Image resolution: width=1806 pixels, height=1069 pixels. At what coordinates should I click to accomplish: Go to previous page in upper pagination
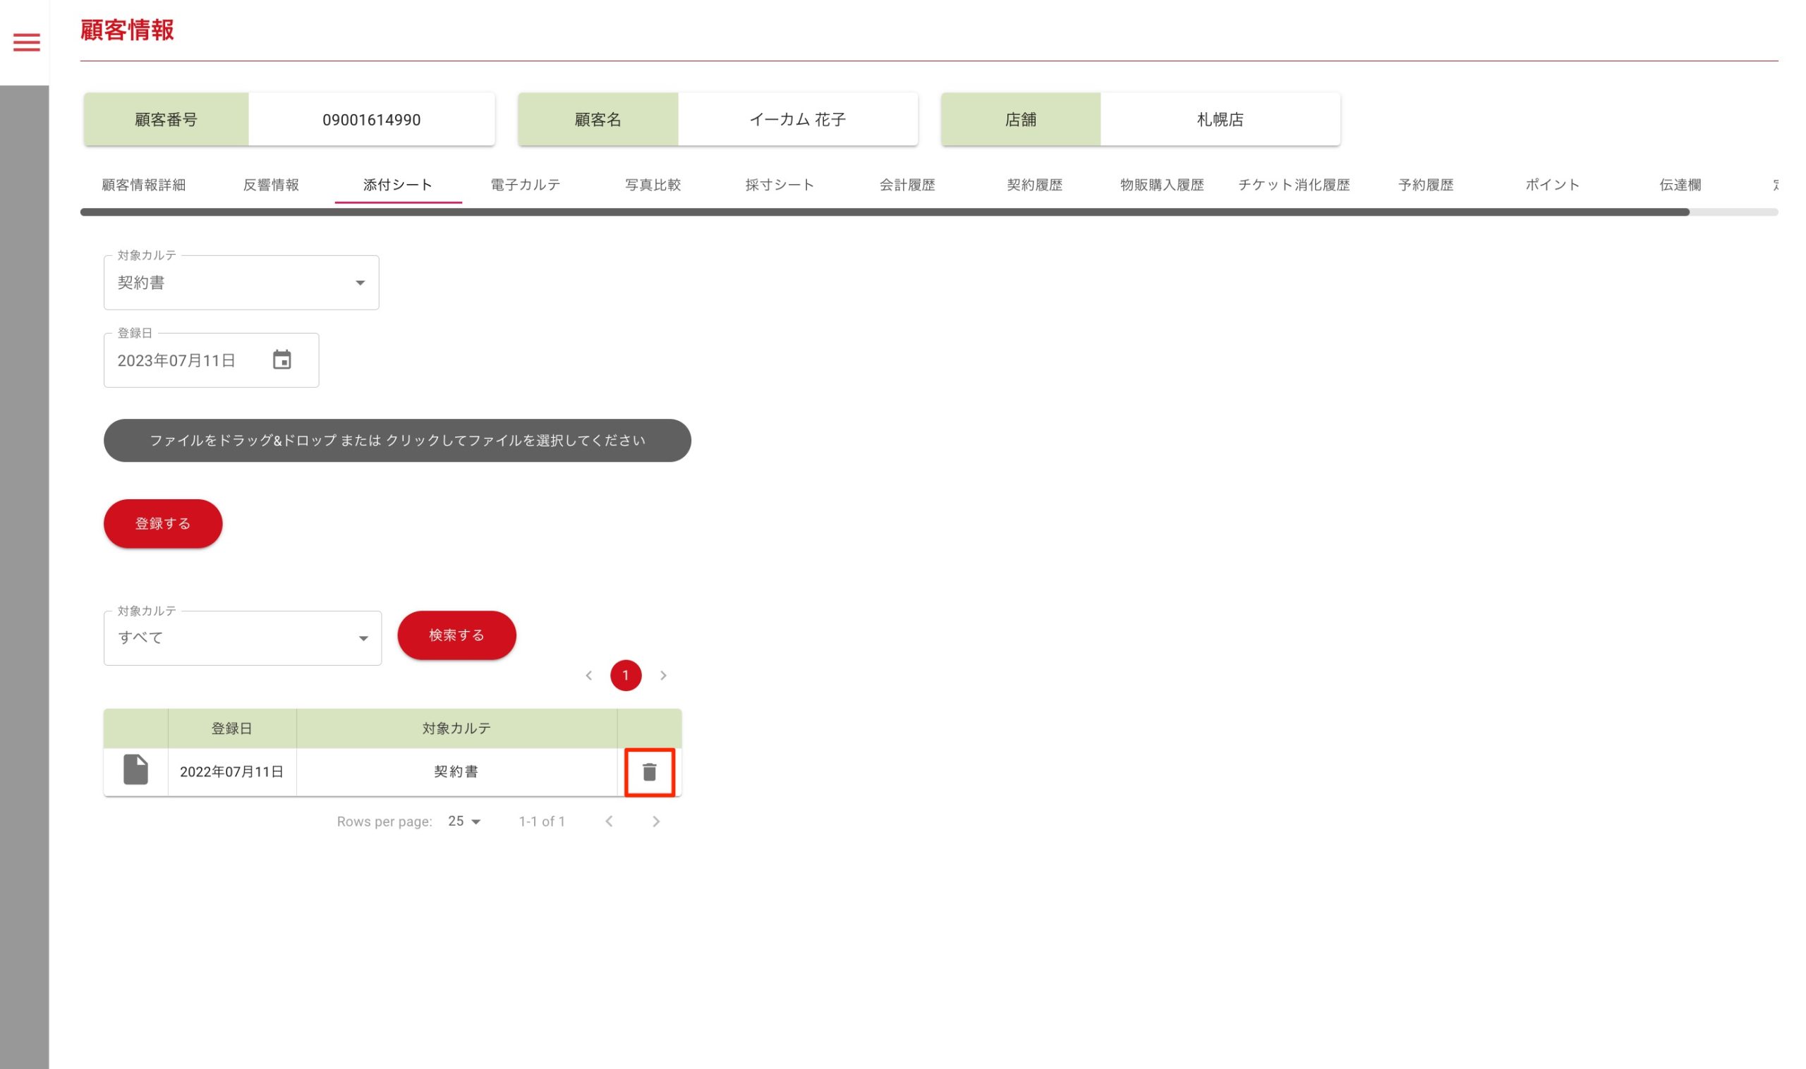click(589, 676)
